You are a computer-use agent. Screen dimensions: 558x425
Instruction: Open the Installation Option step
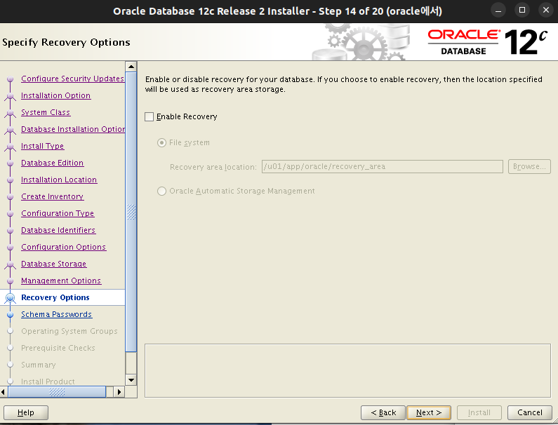(x=56, y=95)
